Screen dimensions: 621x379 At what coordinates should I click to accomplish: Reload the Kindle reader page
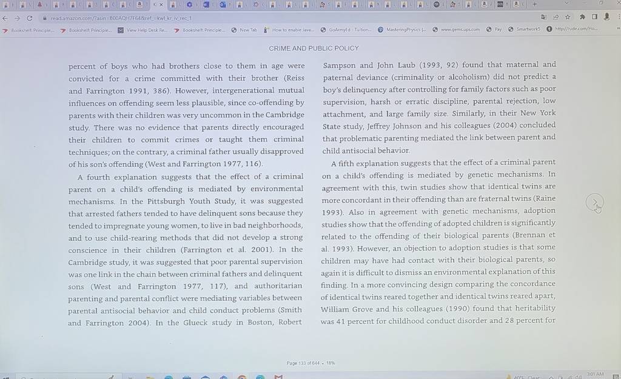tap(30, 18)
